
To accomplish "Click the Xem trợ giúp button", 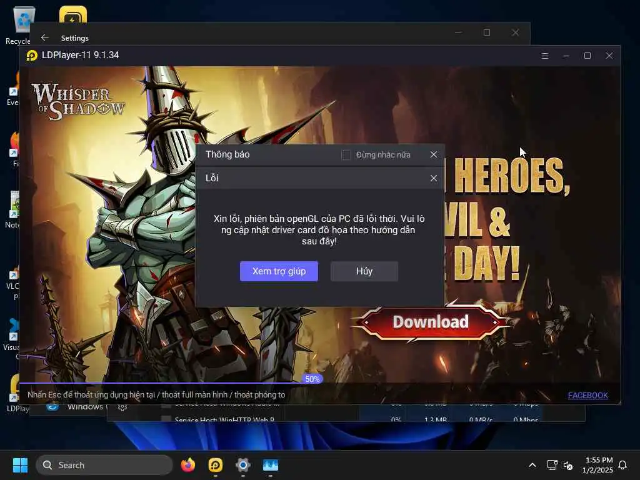I will [279, 271].
